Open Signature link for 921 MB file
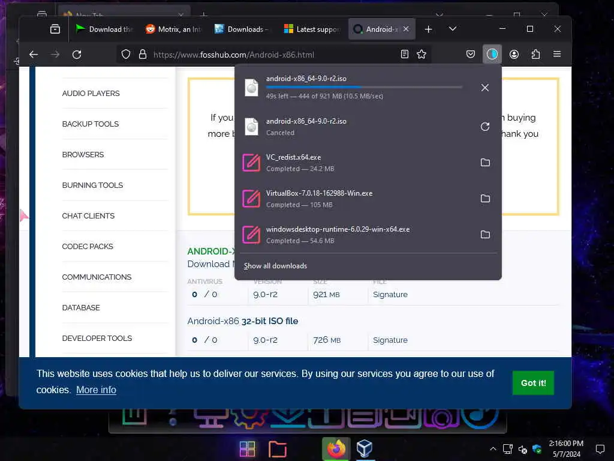The height and width of the screenshot is (461, 614). 390,294
